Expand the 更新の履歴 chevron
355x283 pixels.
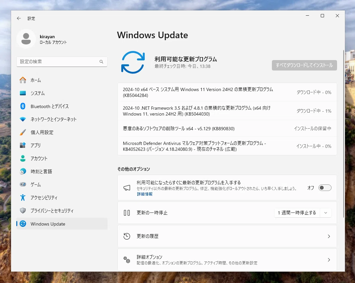click(x=329, y=236)
